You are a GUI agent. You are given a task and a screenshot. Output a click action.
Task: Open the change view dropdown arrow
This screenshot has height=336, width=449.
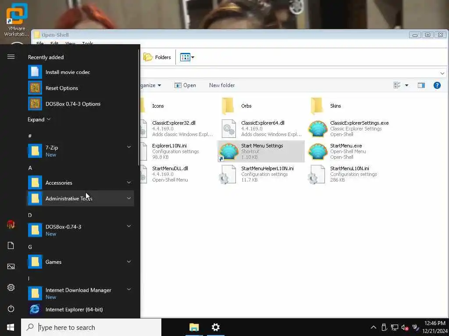[x=406, y=85]
